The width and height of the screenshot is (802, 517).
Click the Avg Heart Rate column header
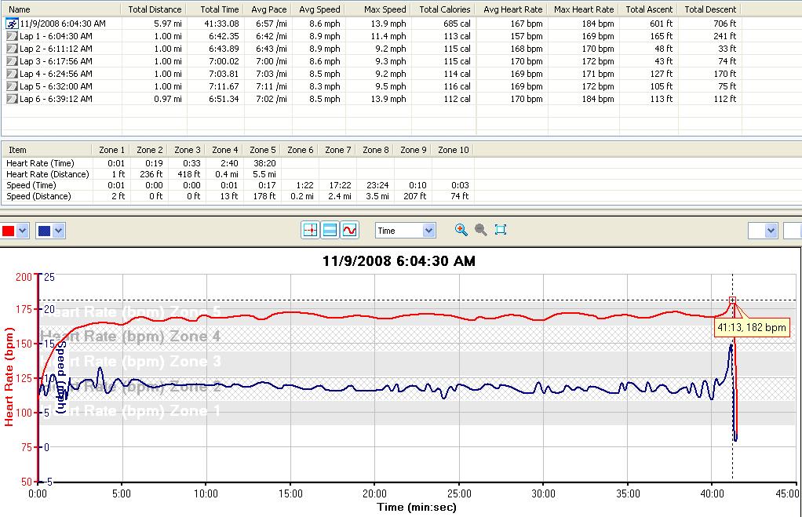tap(512, 9)
